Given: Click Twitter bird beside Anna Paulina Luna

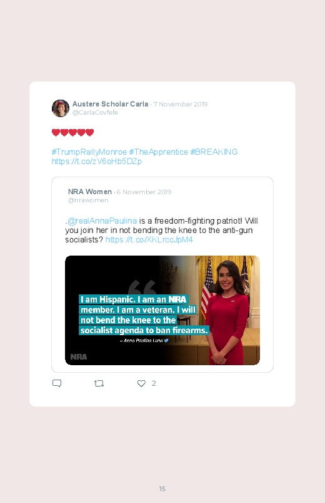Looking at the screenshot, I should point(166,340).
